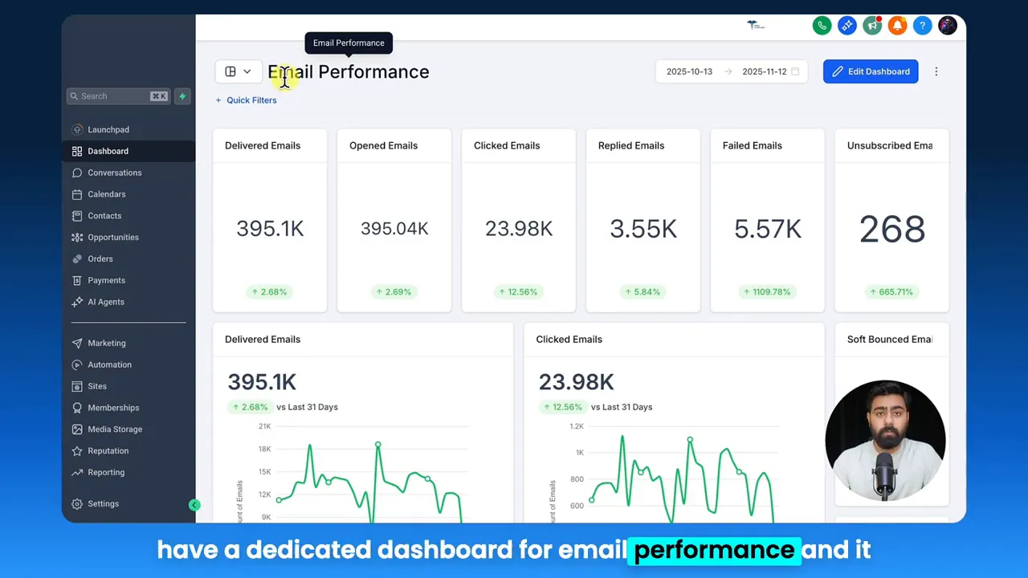This screenshot has width=1028, height=578.
Task: Click the Automation icon in the sidebar
Action: [x=77, y=364]
